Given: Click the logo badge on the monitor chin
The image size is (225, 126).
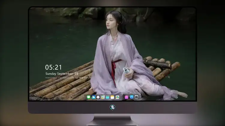Looking at the screenshot, I should coord(112,107).
